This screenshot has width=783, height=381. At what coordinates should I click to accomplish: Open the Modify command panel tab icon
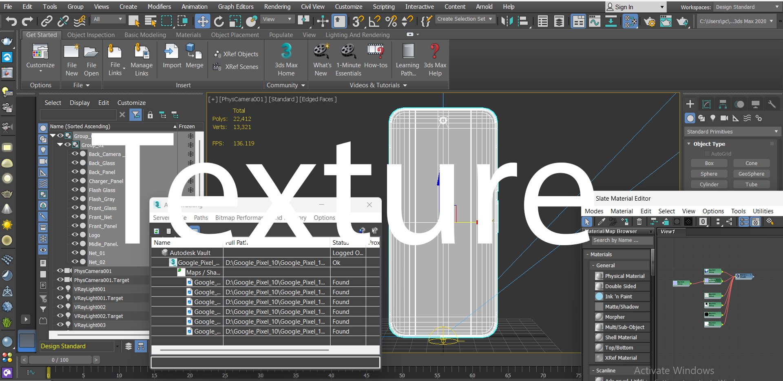(706, 104)
